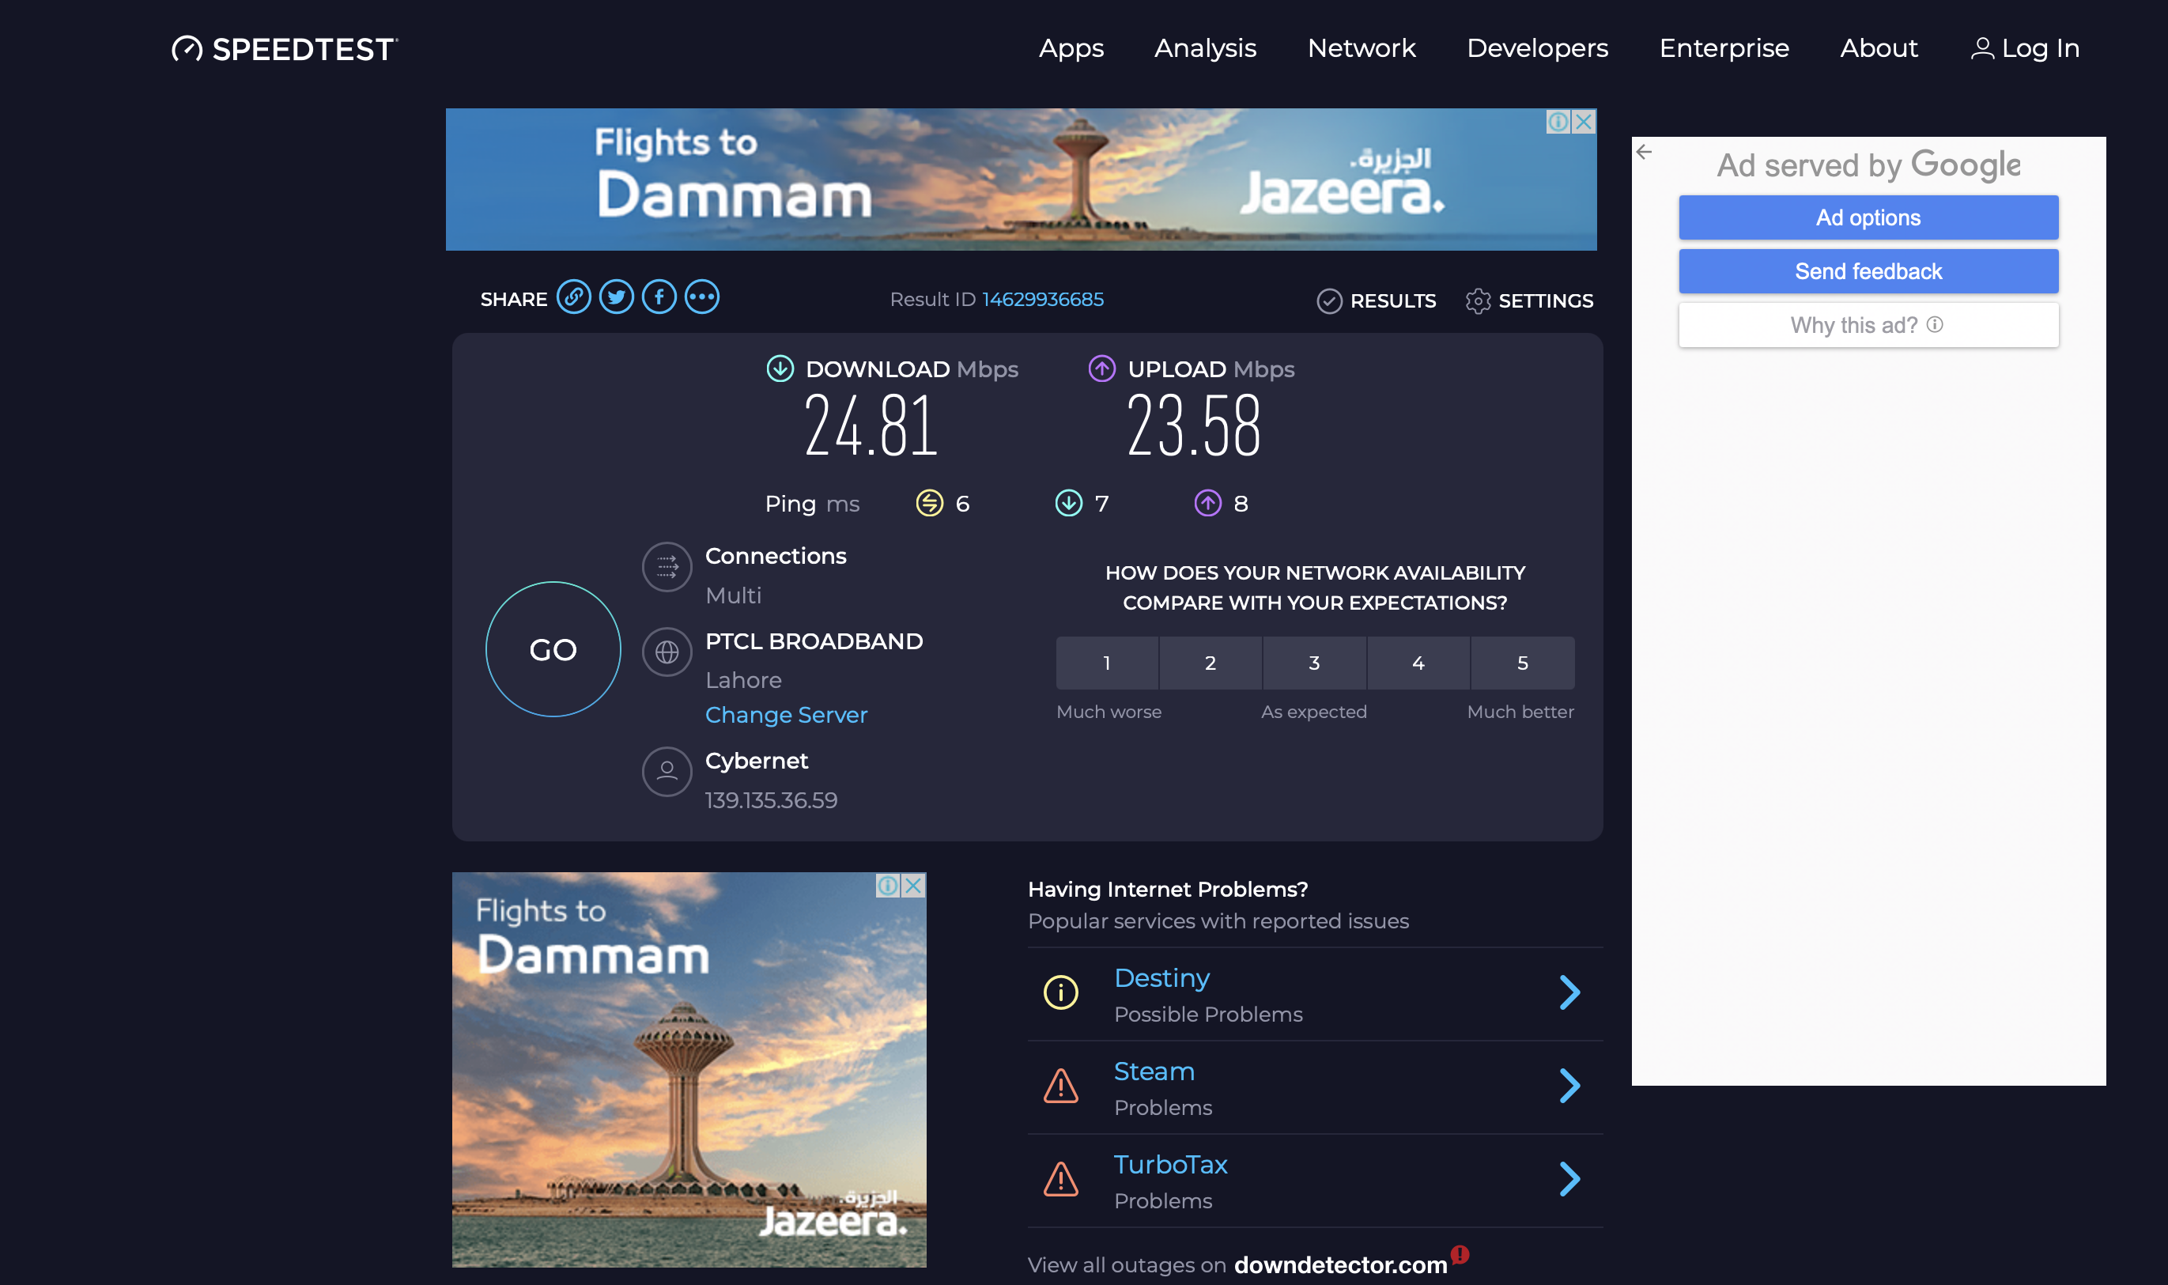Open more share options icon
The height and width of the screenshot is (1285, 2168).
point(702,298)
